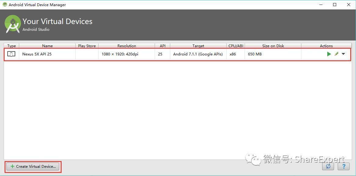Refresh the virtual device list
The image size is (356, 176).
click(328, 167)
